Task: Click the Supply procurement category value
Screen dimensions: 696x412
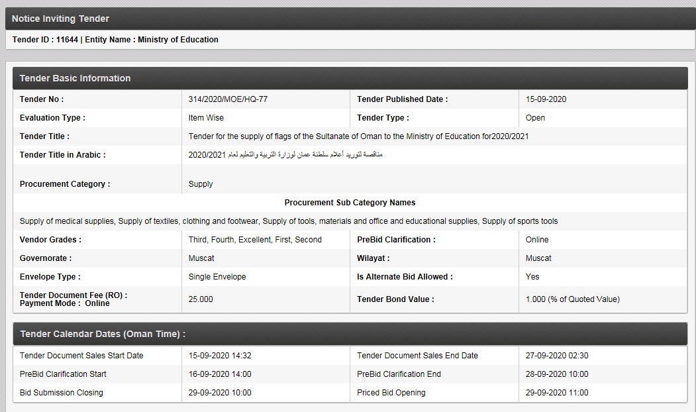Action: (x=201, y=184)
